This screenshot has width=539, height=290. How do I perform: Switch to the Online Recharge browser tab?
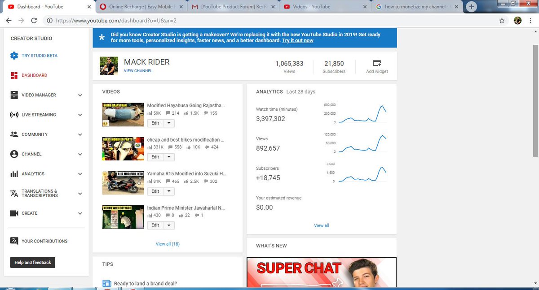(140, 7)
